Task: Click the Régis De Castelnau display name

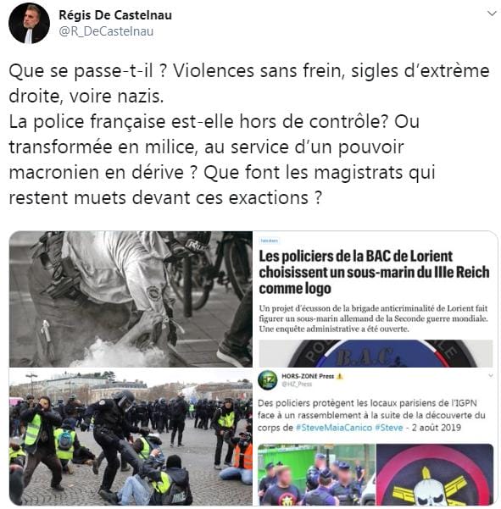Action: tap(115, 15)
